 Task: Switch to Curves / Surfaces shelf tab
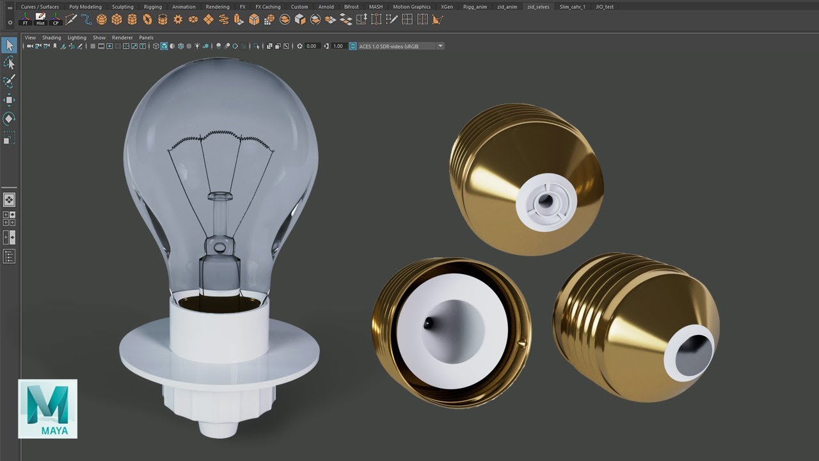(x=40, y=6)
